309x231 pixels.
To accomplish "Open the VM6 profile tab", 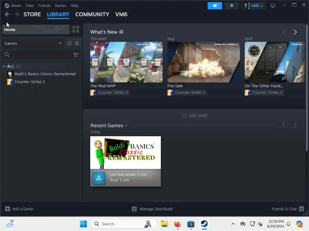I will tap(121, 14).
